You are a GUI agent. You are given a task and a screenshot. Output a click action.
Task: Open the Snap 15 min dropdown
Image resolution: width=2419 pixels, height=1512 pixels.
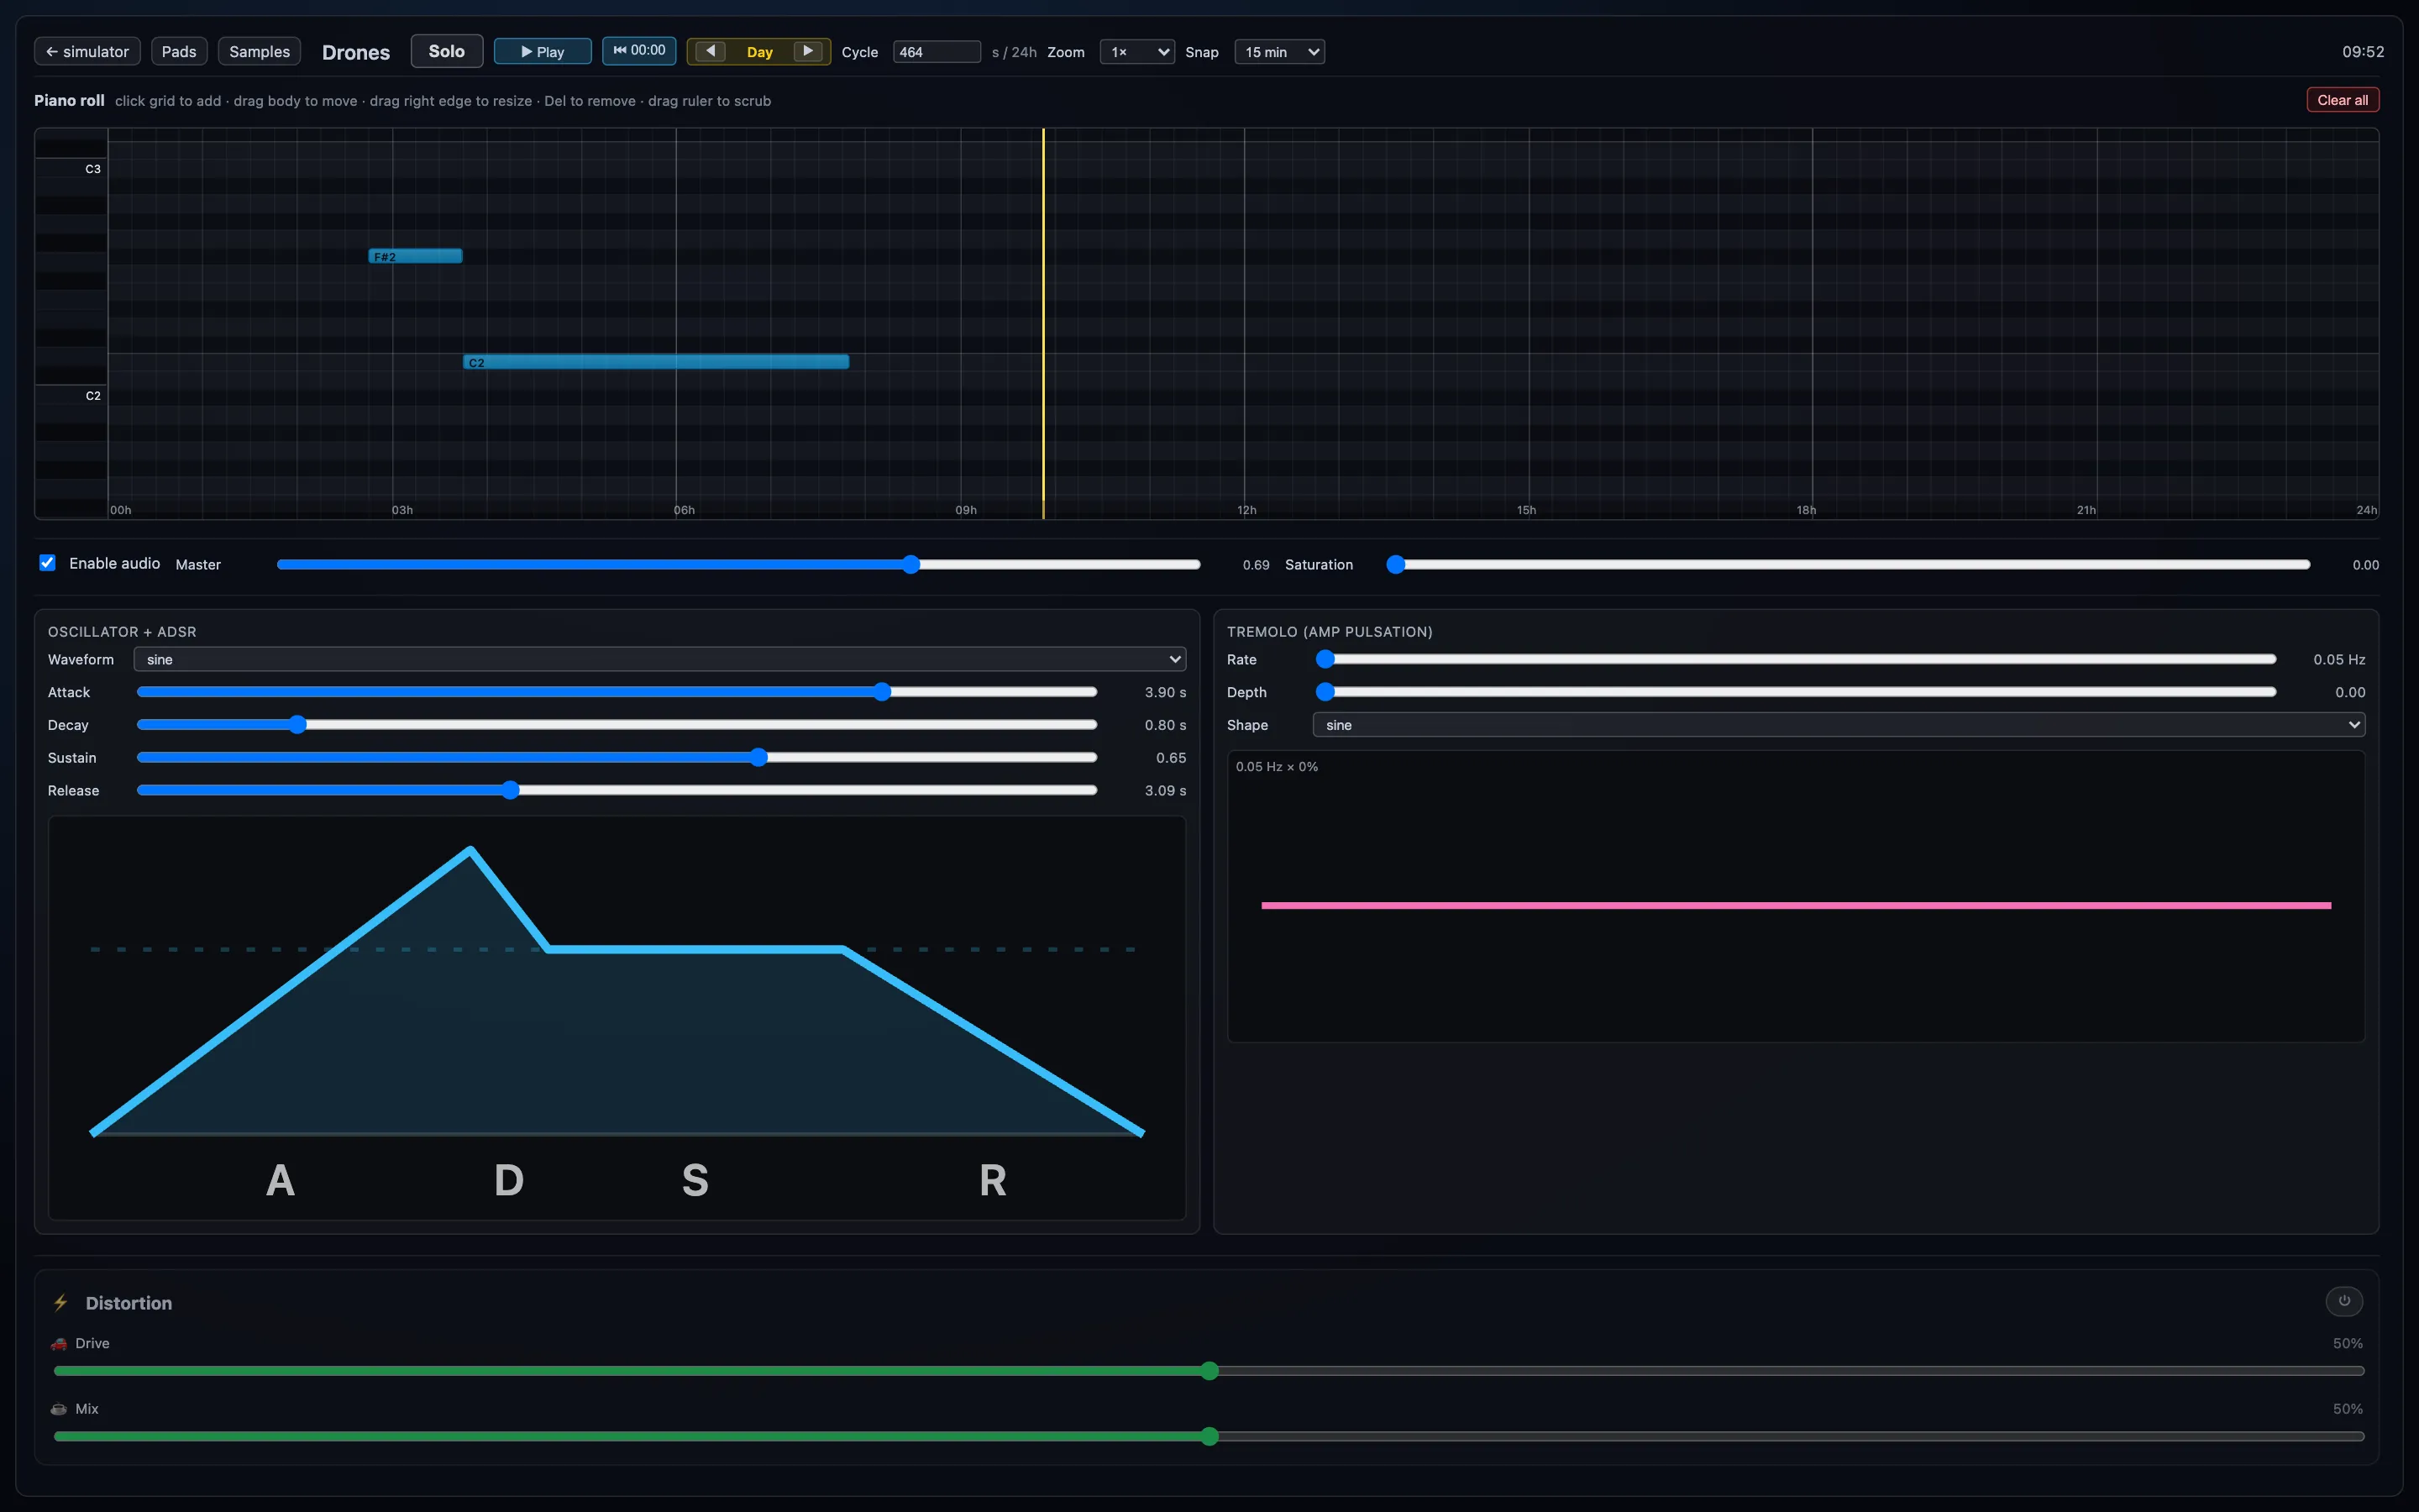coord(1279,52)
